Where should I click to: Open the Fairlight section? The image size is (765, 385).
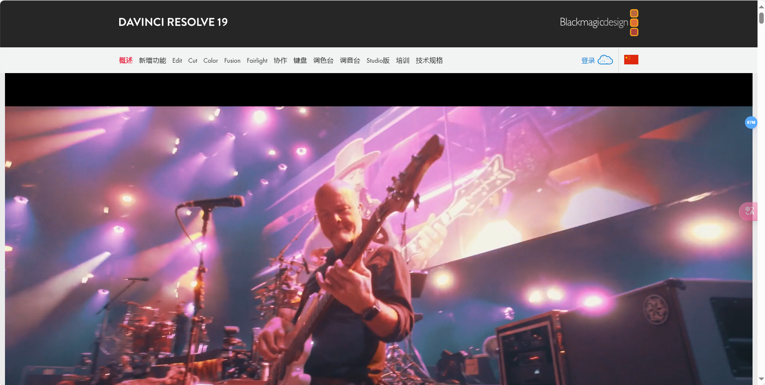257,60
